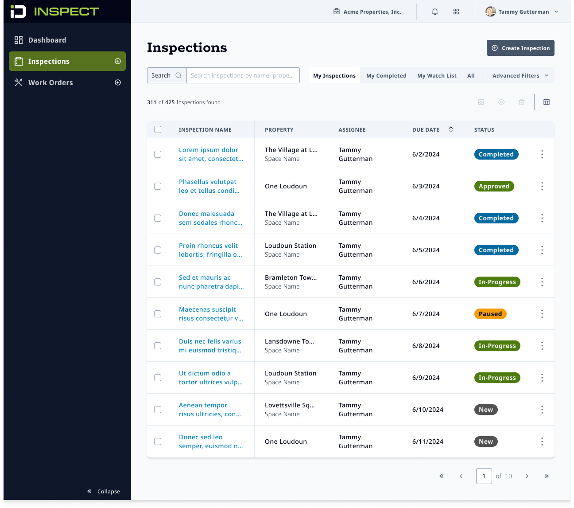
Task: Open row menu for Aenean tempor
Action: pyautogui.click(x=542, y=410)
